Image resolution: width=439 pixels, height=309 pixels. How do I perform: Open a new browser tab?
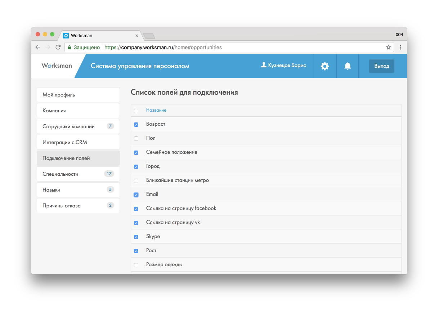pyautogui.click(x=149, y=36)
